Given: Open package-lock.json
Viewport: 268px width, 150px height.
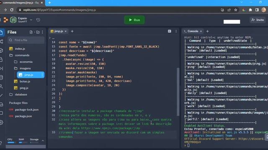Looking at the screenshot, I should click(x=27, y=110).
